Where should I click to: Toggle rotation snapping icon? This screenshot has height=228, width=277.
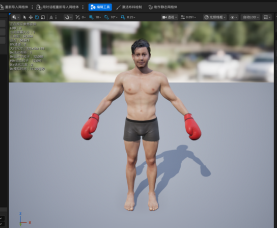pyautogui.click(x=106, y=17)
